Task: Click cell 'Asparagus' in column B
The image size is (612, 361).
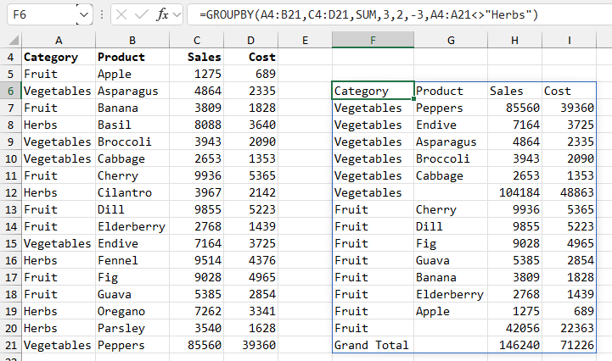Action: click(132, 92)
